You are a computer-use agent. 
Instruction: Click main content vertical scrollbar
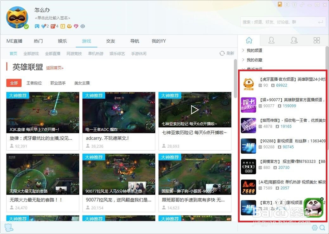coord(236,78)
